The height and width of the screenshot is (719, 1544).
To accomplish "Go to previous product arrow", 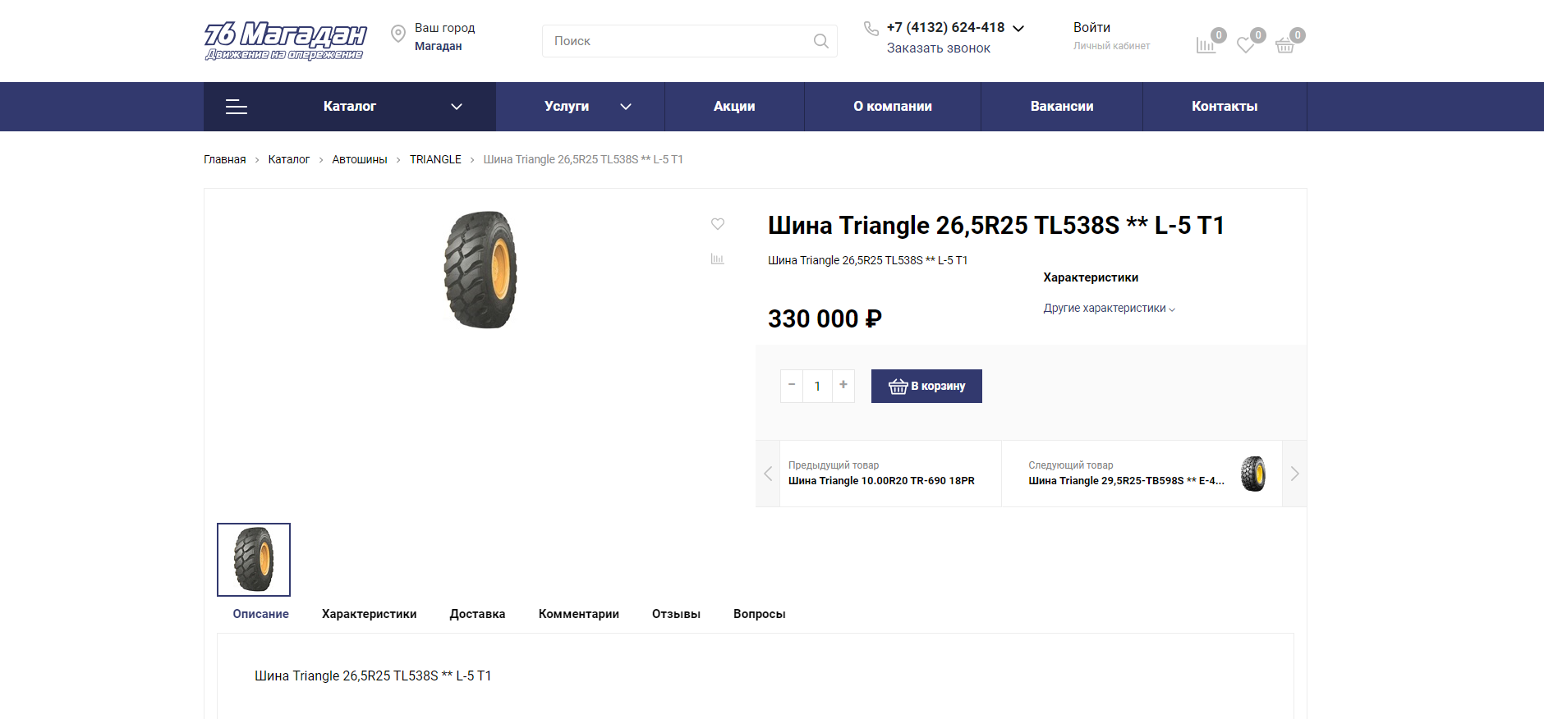I will coord(768,474).
